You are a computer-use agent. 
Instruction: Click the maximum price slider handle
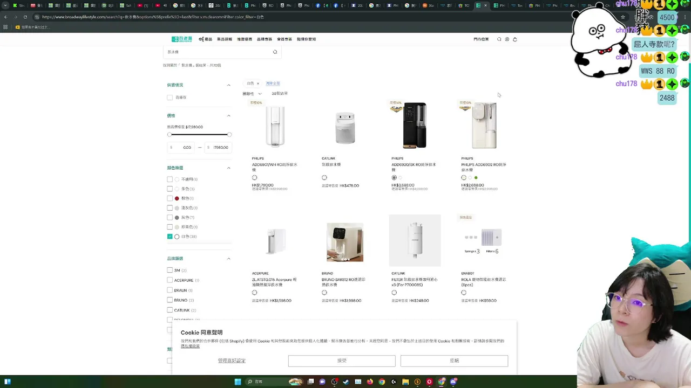pos(229,135)
